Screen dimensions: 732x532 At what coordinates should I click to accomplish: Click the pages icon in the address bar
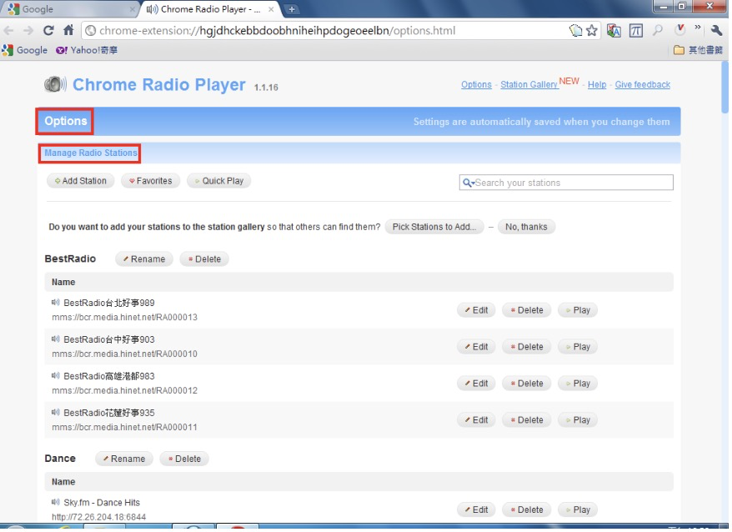coord(575,31)
